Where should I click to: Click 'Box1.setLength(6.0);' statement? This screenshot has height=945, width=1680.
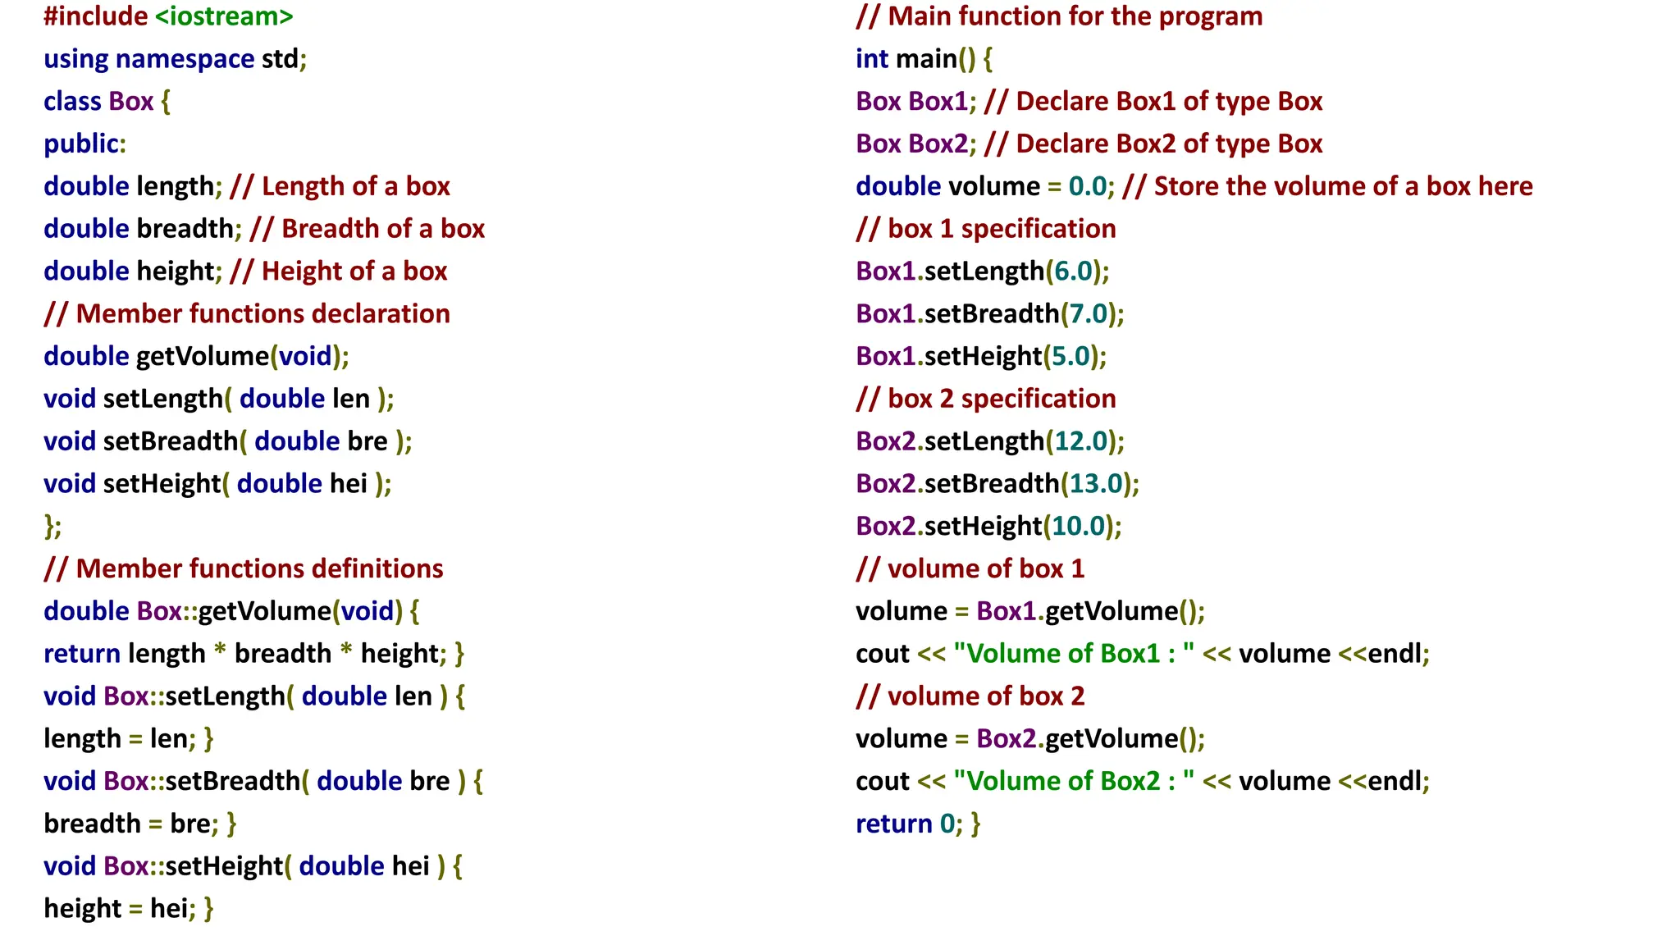point(982,272)
